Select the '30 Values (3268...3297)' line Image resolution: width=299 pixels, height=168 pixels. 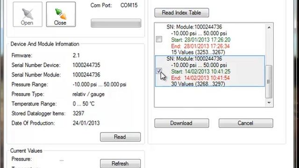tap(198, 84)
